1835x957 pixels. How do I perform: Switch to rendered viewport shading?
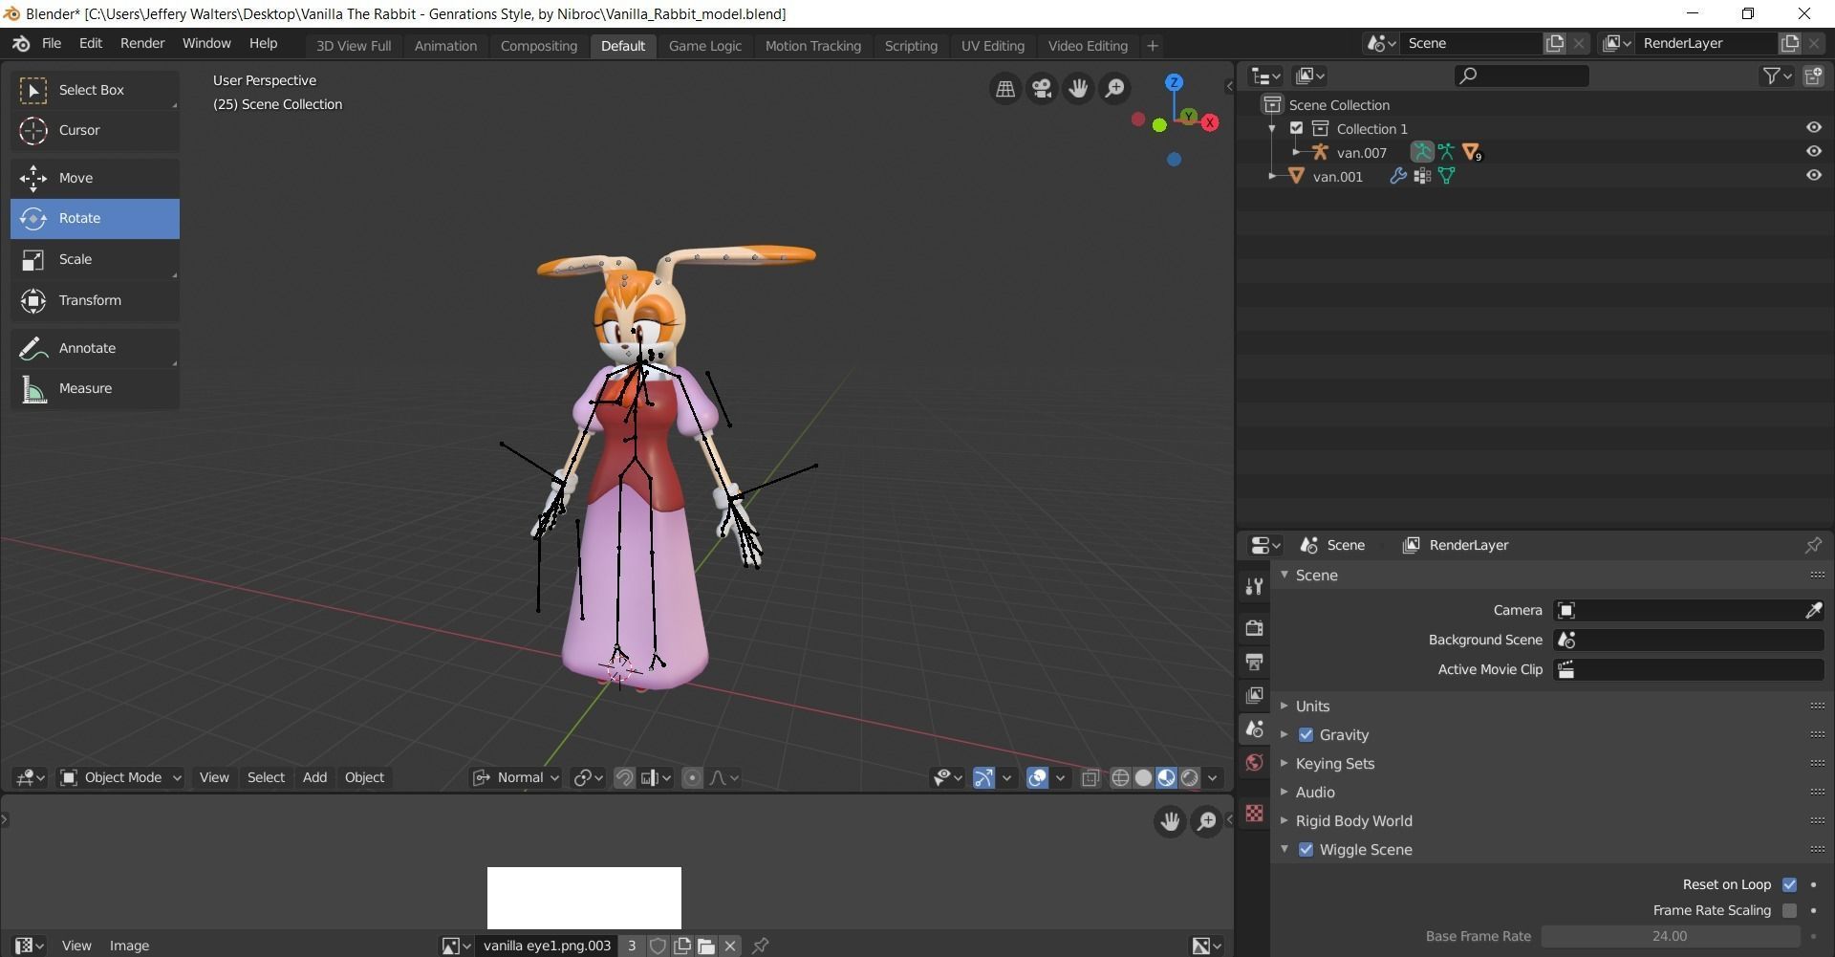(x=1190, y=778)
